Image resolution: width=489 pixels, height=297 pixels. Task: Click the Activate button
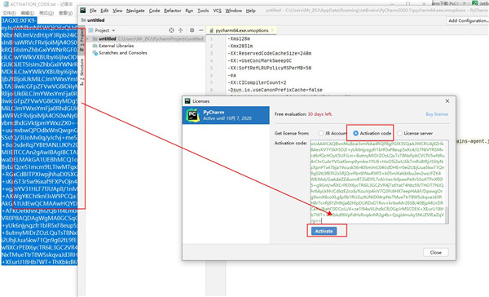point(324,231)
